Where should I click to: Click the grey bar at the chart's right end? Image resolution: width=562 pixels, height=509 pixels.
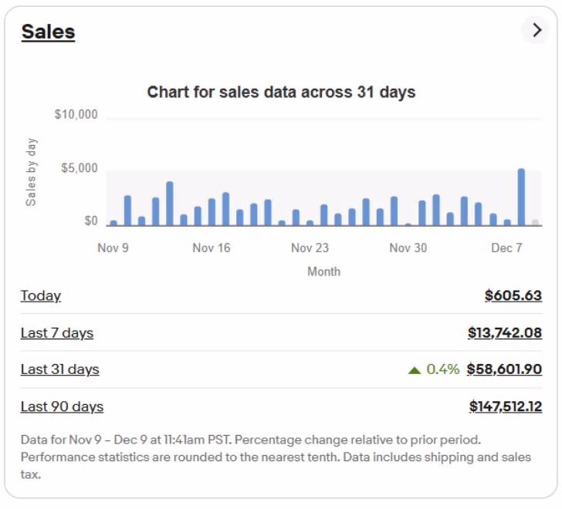click(535, 222)
